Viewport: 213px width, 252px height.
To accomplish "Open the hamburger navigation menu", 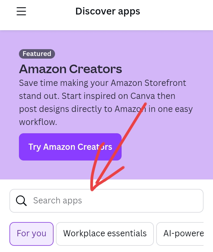I will pyautogui.click(x=21, y=11).
